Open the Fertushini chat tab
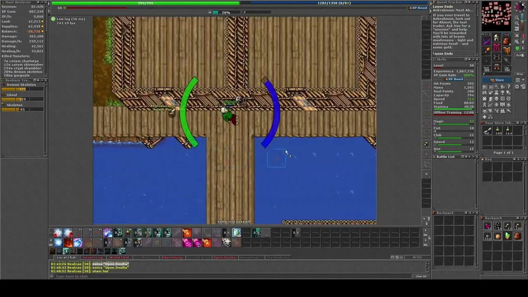This screenshot has height=297, width=528. tap(277, 257)
